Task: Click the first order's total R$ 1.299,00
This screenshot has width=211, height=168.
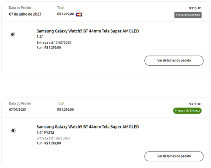Action: pos(65,14)
